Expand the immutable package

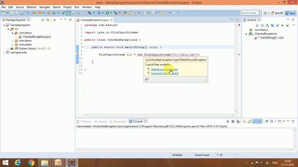tap(13, 45)
